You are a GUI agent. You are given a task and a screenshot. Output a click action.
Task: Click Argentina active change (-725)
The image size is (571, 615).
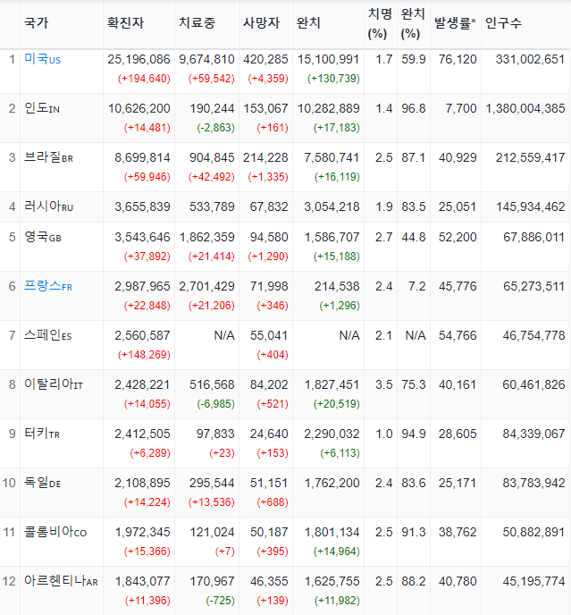tap(221, 601)
